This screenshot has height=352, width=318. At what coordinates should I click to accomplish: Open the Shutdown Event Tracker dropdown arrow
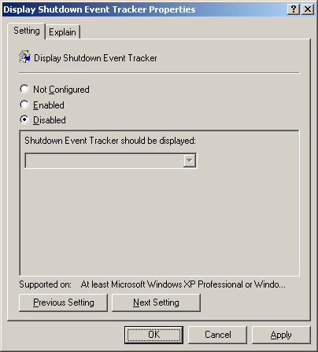coord(190,160)
